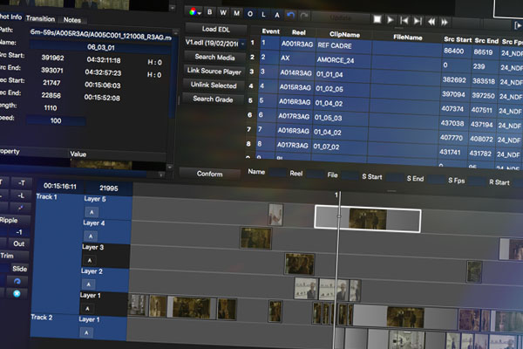Click the Conform button
523x349 pixels.
(209, 174)
